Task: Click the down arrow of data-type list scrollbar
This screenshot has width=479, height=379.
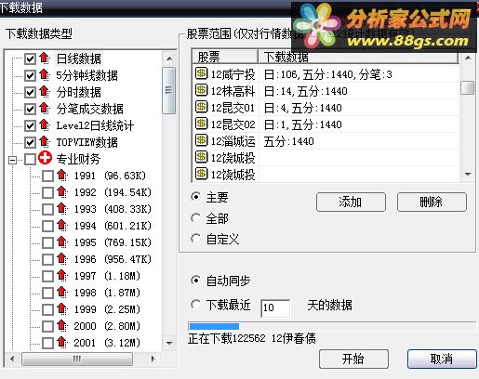Action: click(x=169, y=343)
